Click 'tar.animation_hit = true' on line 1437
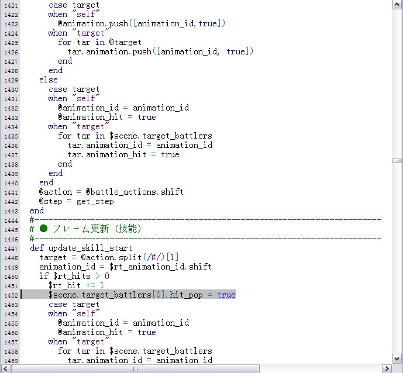The height and width of the screenshot is (373, 403). 123,154
